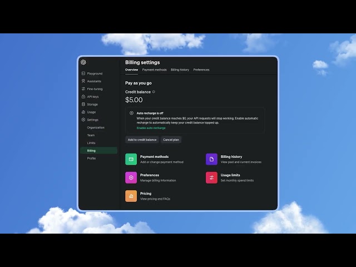Switch to the Payment methods tab

click(155, 70)
